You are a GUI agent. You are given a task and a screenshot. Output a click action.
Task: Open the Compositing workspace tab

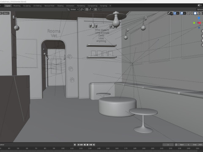click(93, 6)
